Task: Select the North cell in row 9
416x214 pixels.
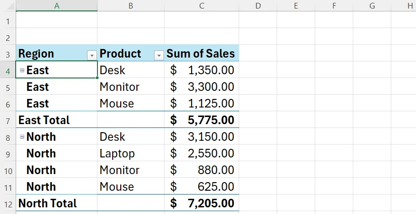Action: pyautogui.click(x=57, y=153)
